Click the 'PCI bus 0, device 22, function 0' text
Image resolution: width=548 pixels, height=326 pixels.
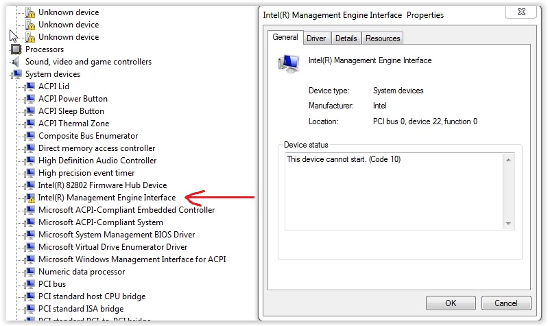(x=425, y=121)
